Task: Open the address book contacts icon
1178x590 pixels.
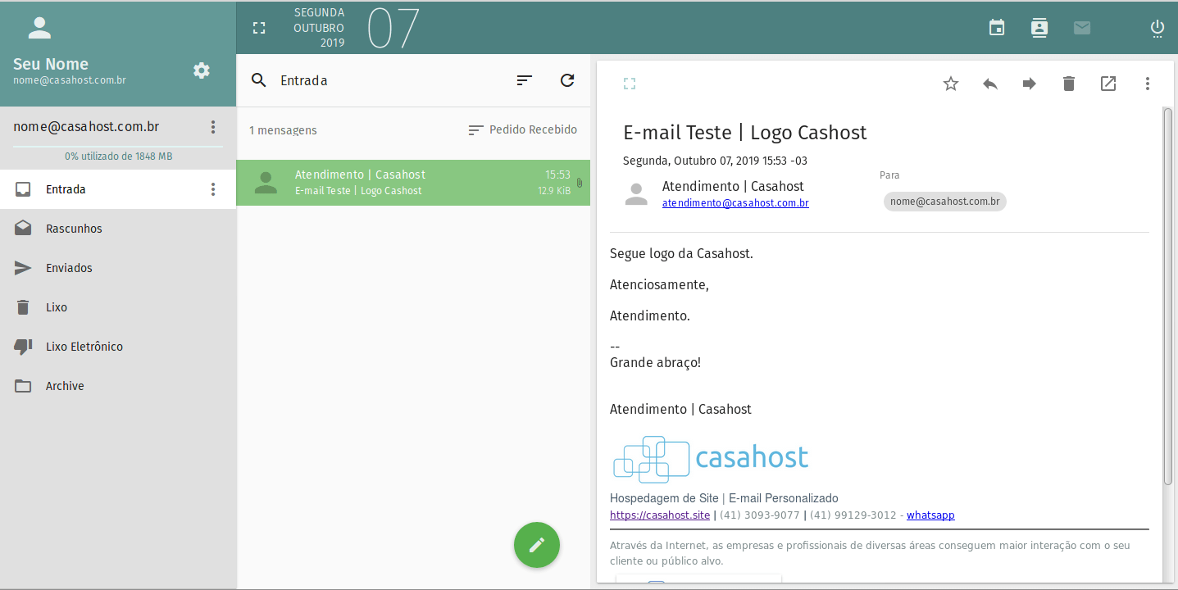Action: (x=1039, y=28)
